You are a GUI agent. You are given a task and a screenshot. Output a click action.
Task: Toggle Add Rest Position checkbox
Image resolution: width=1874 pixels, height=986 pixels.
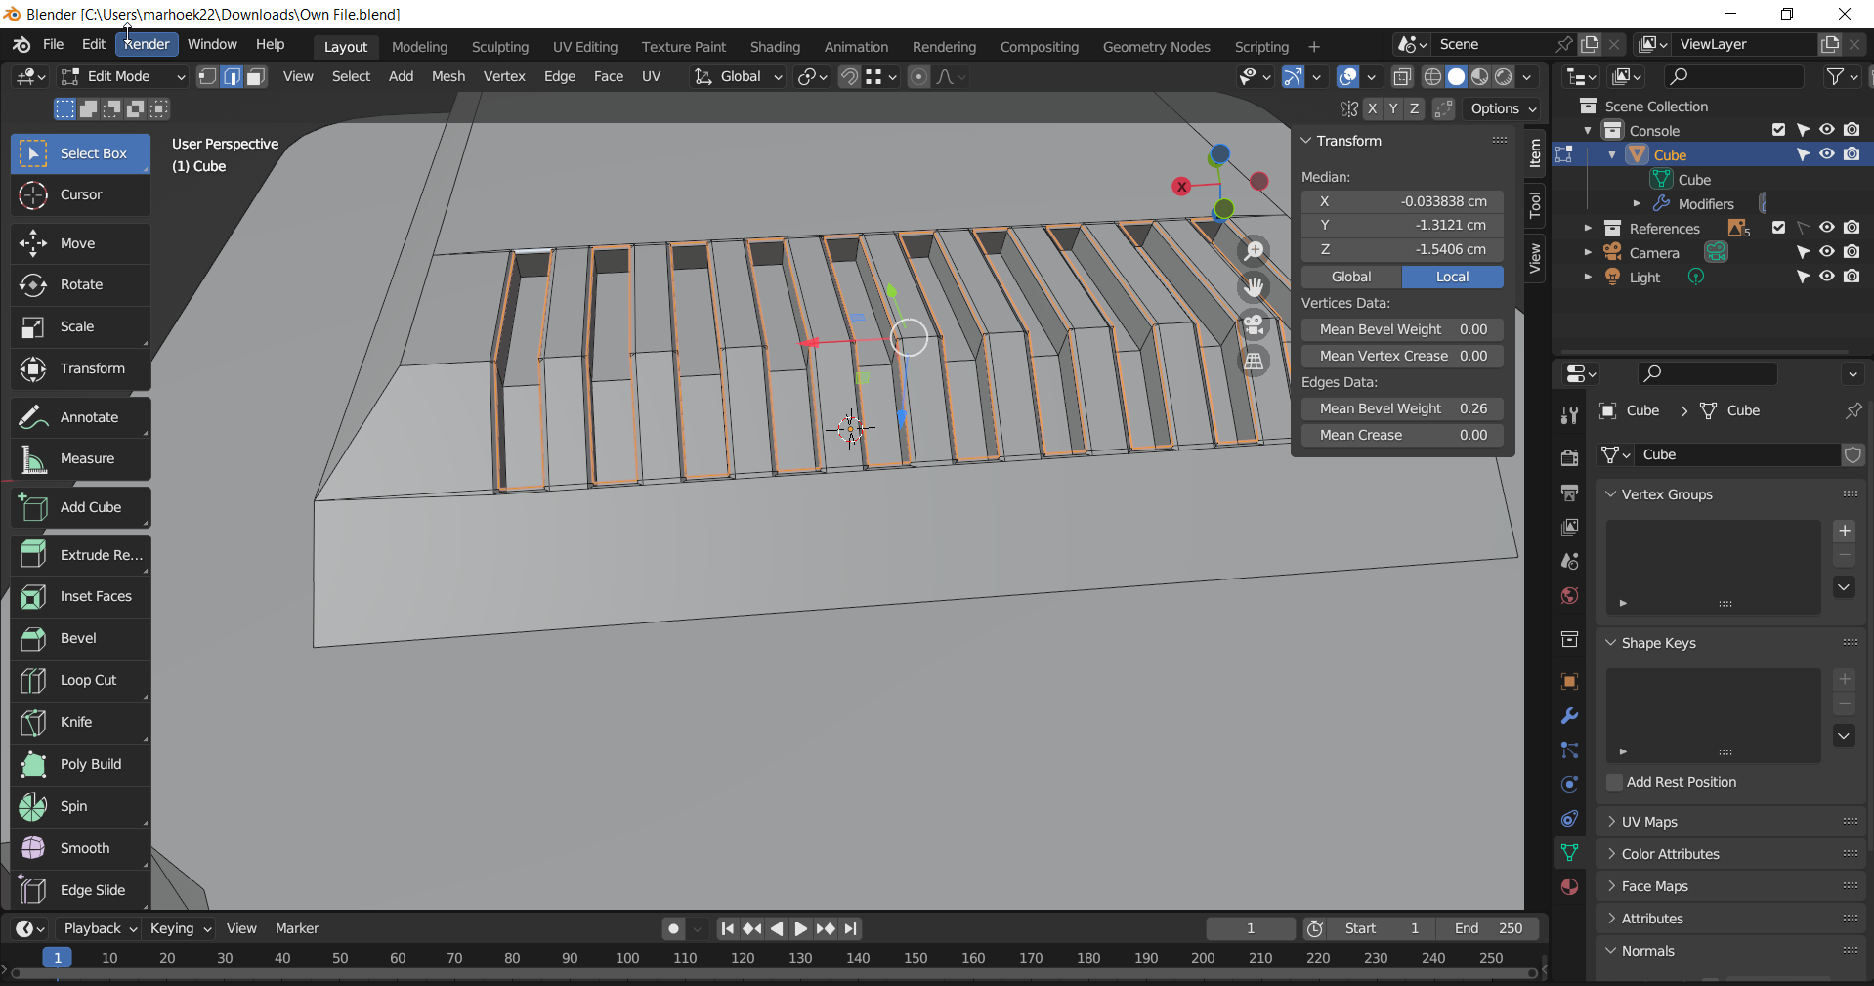point(1615,782)
